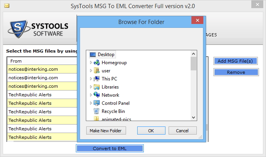Select third TechRepublic Alerts row
266x157 pixels.
(x=42, y=111)
